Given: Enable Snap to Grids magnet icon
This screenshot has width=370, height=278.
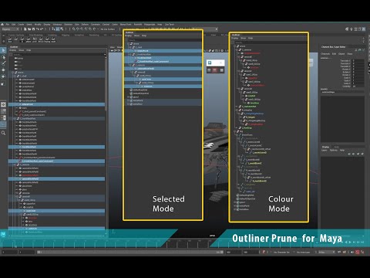Looking at the screenshot, I should click(x=74, y=29).
